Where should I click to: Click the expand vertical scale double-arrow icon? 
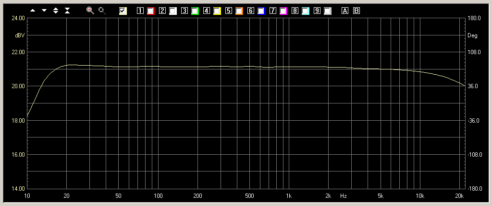coord(56,11)
